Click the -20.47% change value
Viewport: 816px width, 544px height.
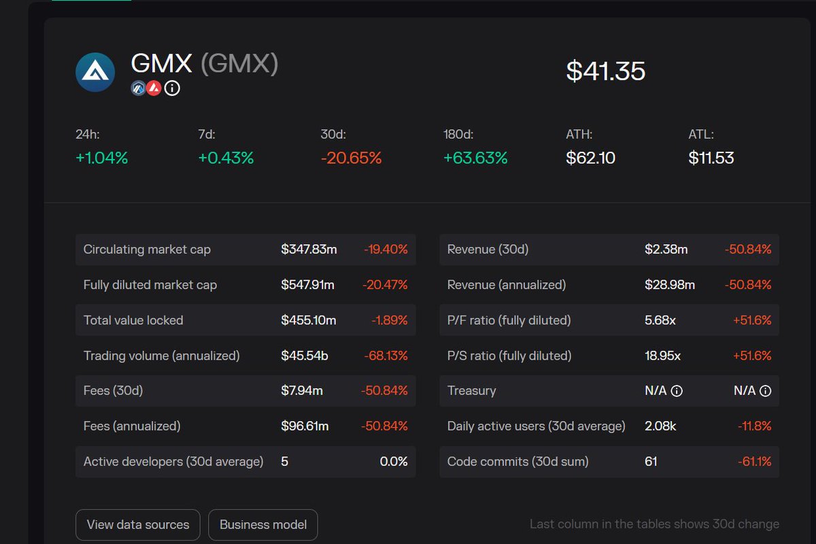point(385,285)
